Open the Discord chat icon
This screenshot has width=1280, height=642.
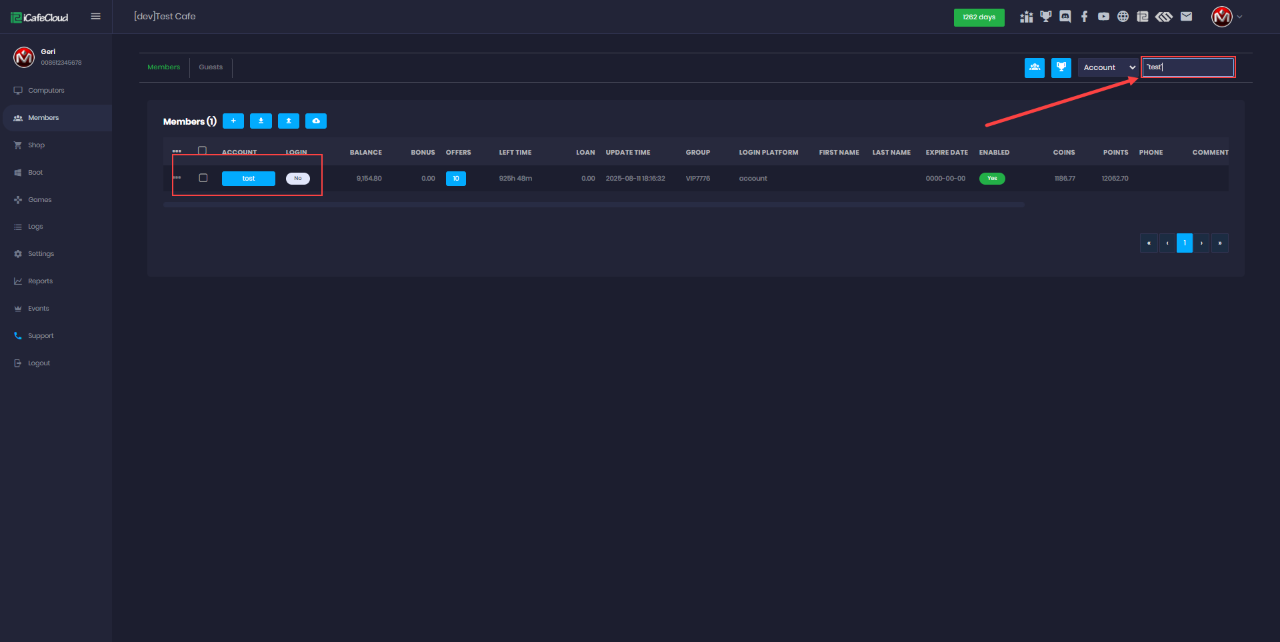click(1065, 17)
